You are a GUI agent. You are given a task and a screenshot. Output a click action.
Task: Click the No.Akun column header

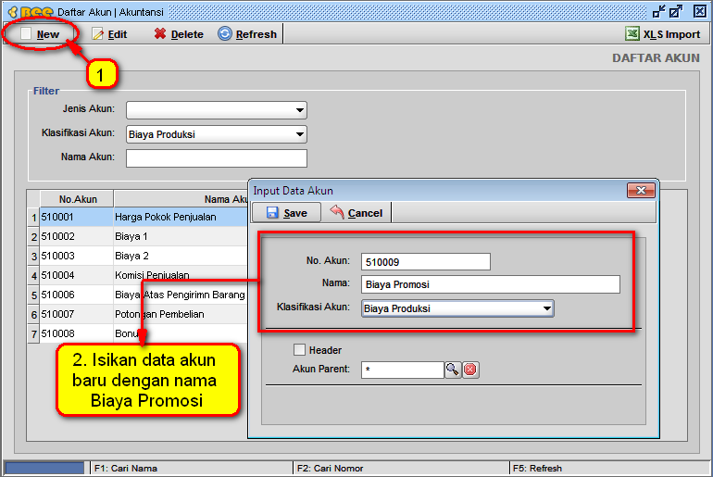77,199
